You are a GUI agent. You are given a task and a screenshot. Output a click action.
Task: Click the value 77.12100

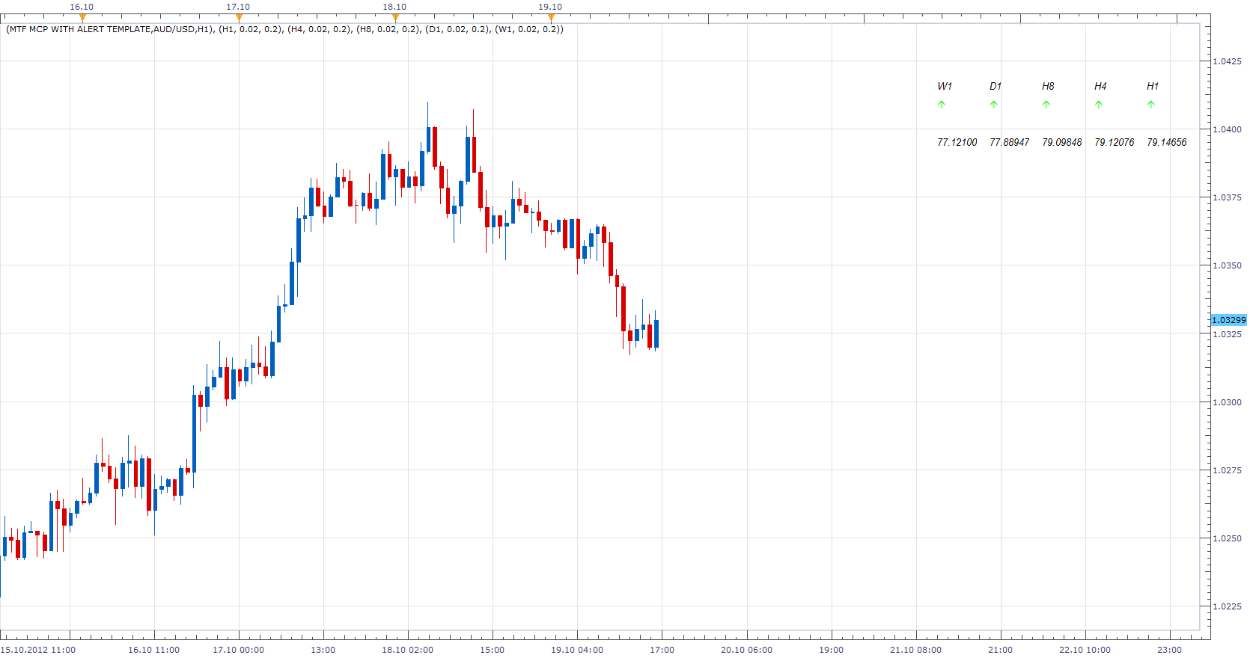957,142
